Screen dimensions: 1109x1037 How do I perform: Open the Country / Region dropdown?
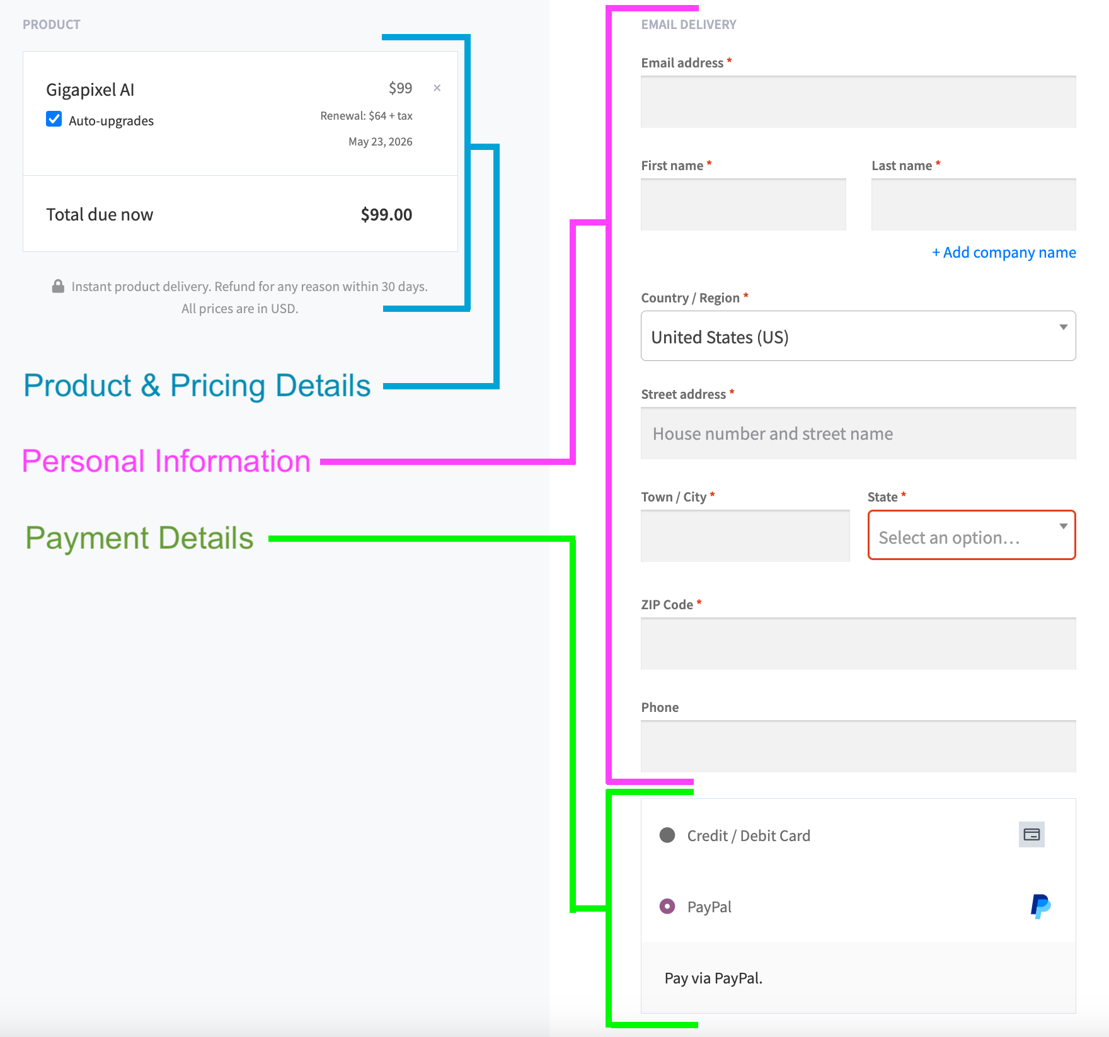point(858,336)
